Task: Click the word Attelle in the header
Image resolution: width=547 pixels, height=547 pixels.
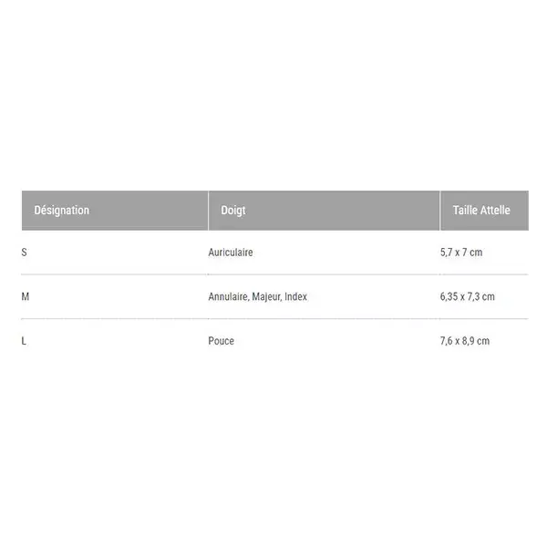Action: [495, 210]
